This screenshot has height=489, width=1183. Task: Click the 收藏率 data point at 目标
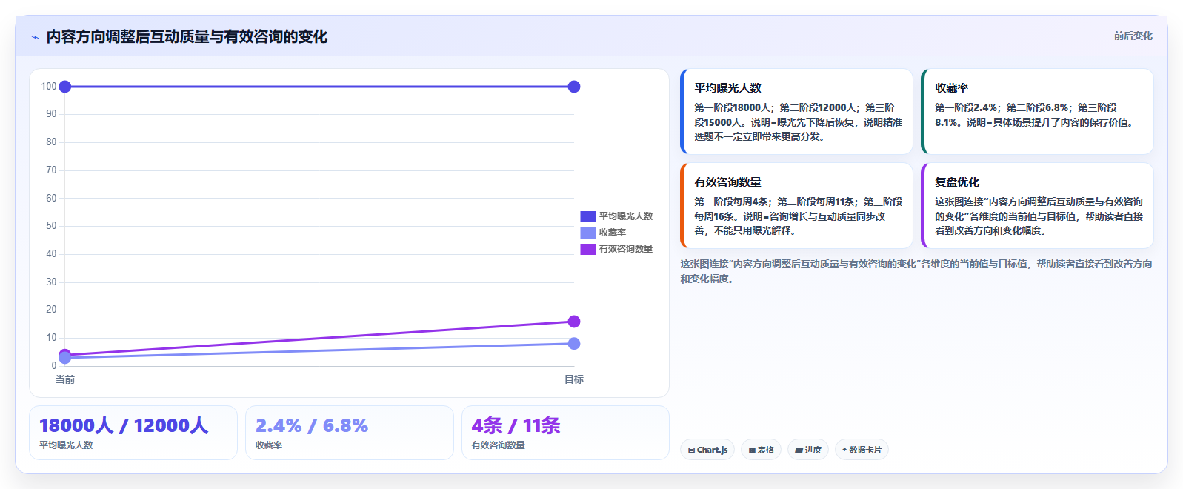coord(574,344)
